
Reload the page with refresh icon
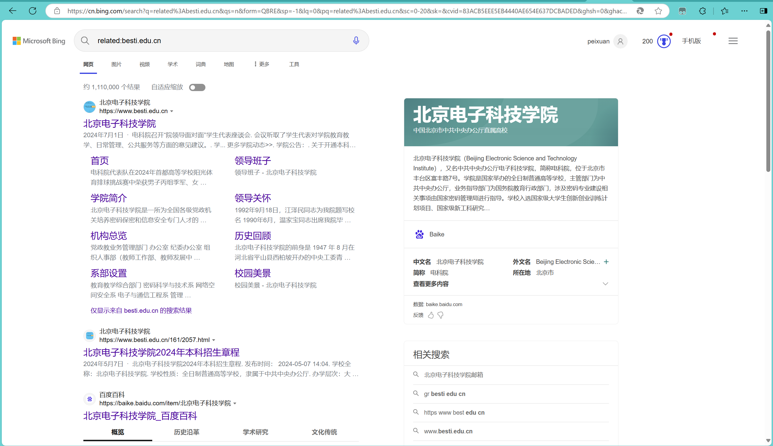point(33,11)
